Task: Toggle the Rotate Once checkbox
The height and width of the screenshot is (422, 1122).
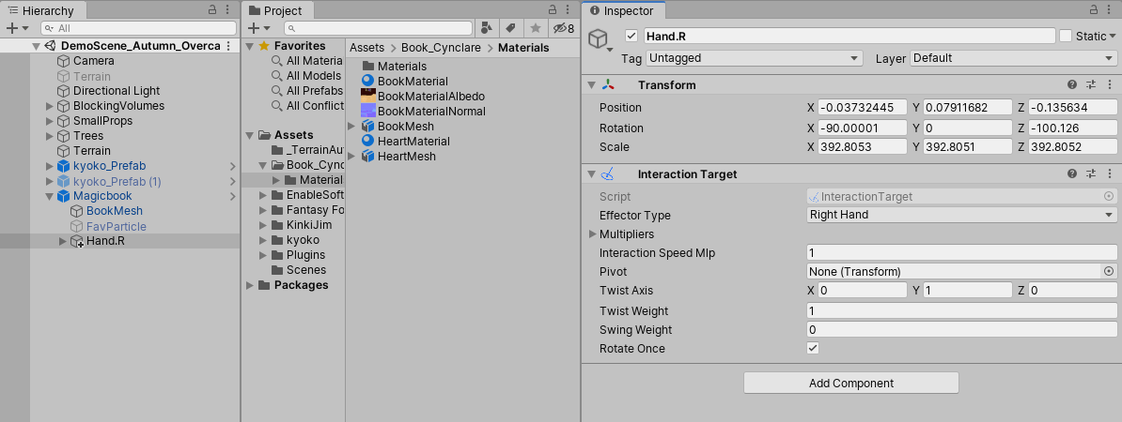Action: (813, 349)
